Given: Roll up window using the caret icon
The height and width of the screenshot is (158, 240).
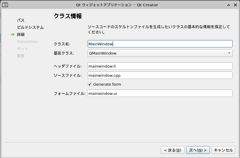Looking at the screenshot, I should (x=228, y=5).
